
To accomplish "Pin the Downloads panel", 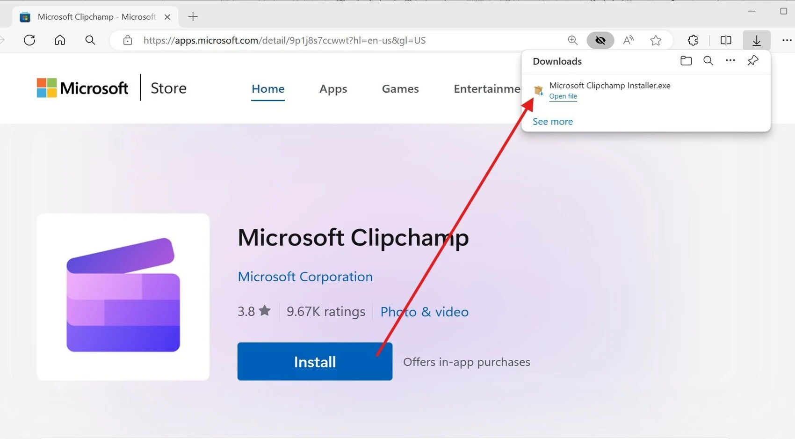I will (753, 60).
